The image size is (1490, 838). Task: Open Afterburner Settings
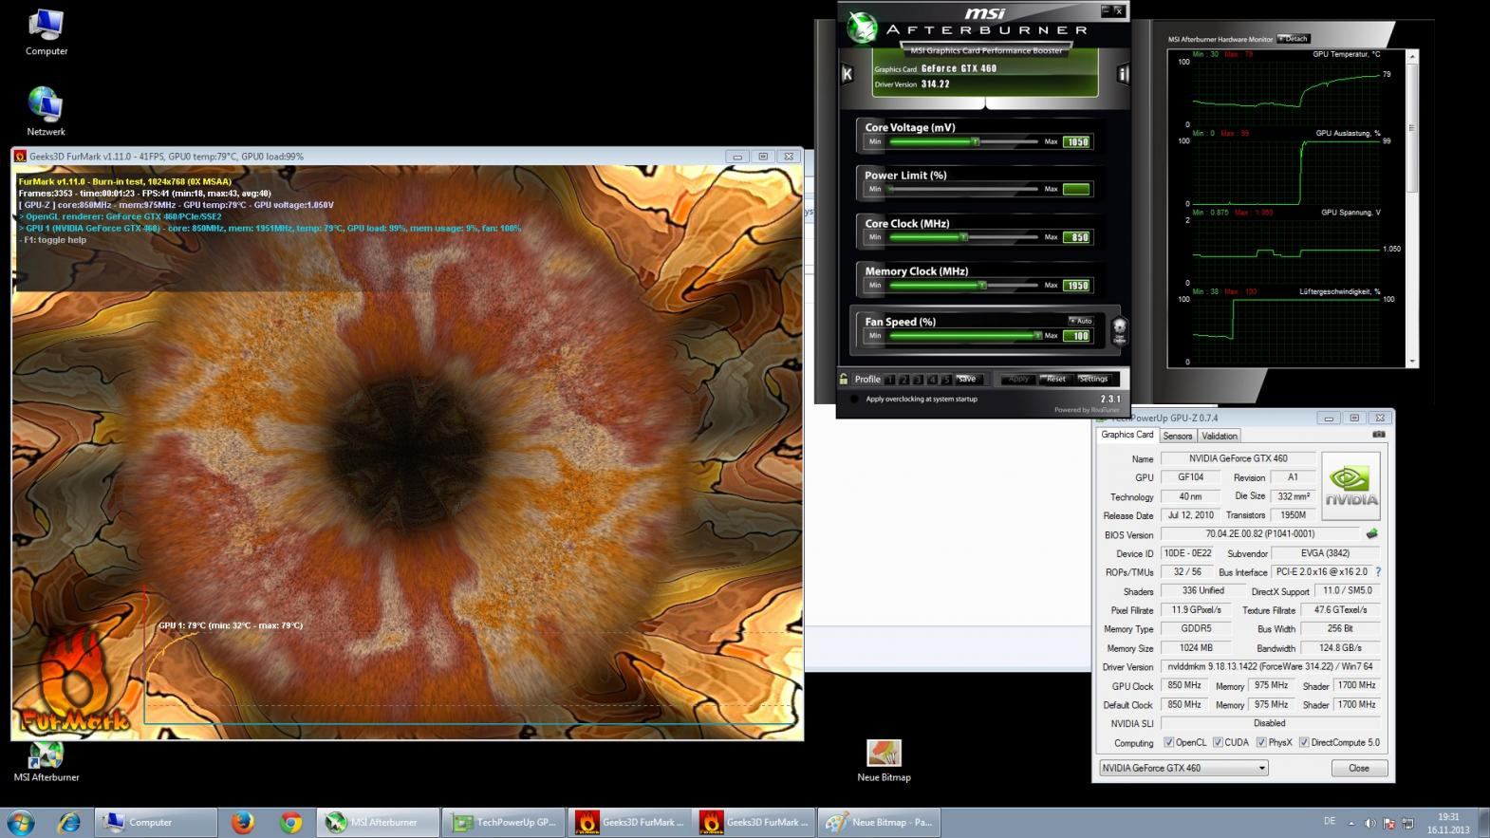(1093, 379)
